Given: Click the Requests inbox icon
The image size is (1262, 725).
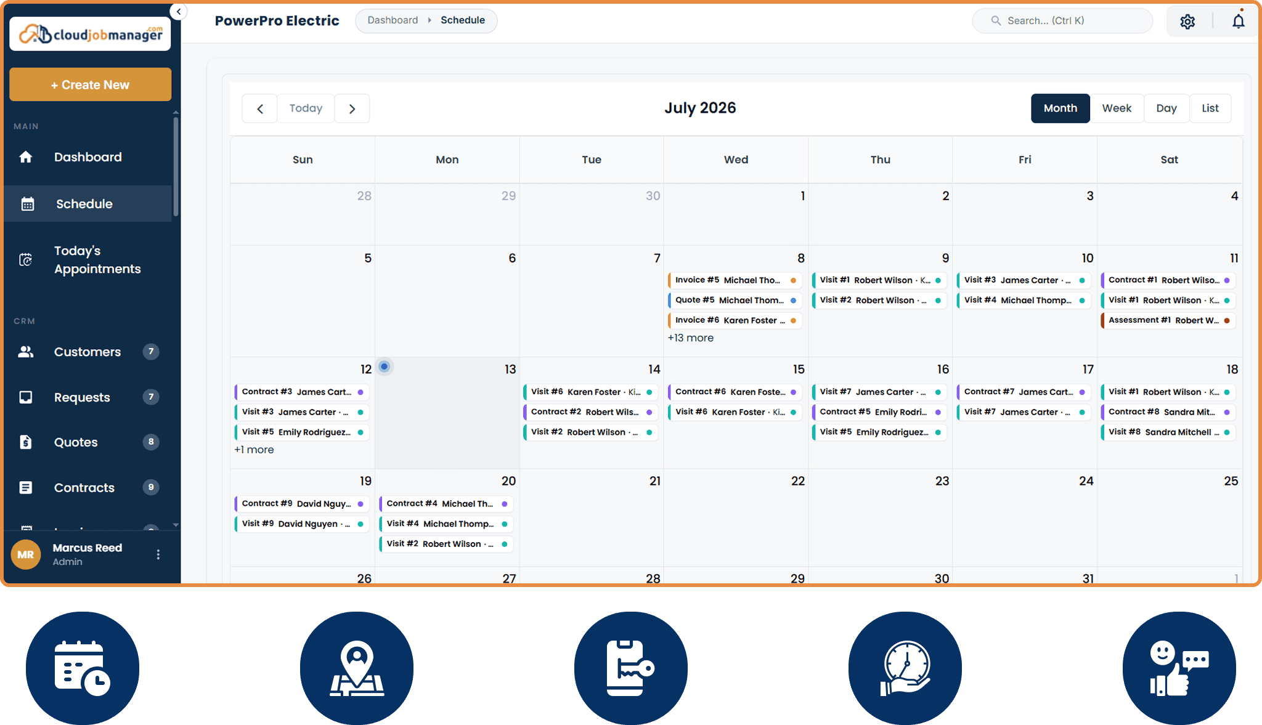Looking at the screenshot, I should pyautogui.click(x=26, y=397).
